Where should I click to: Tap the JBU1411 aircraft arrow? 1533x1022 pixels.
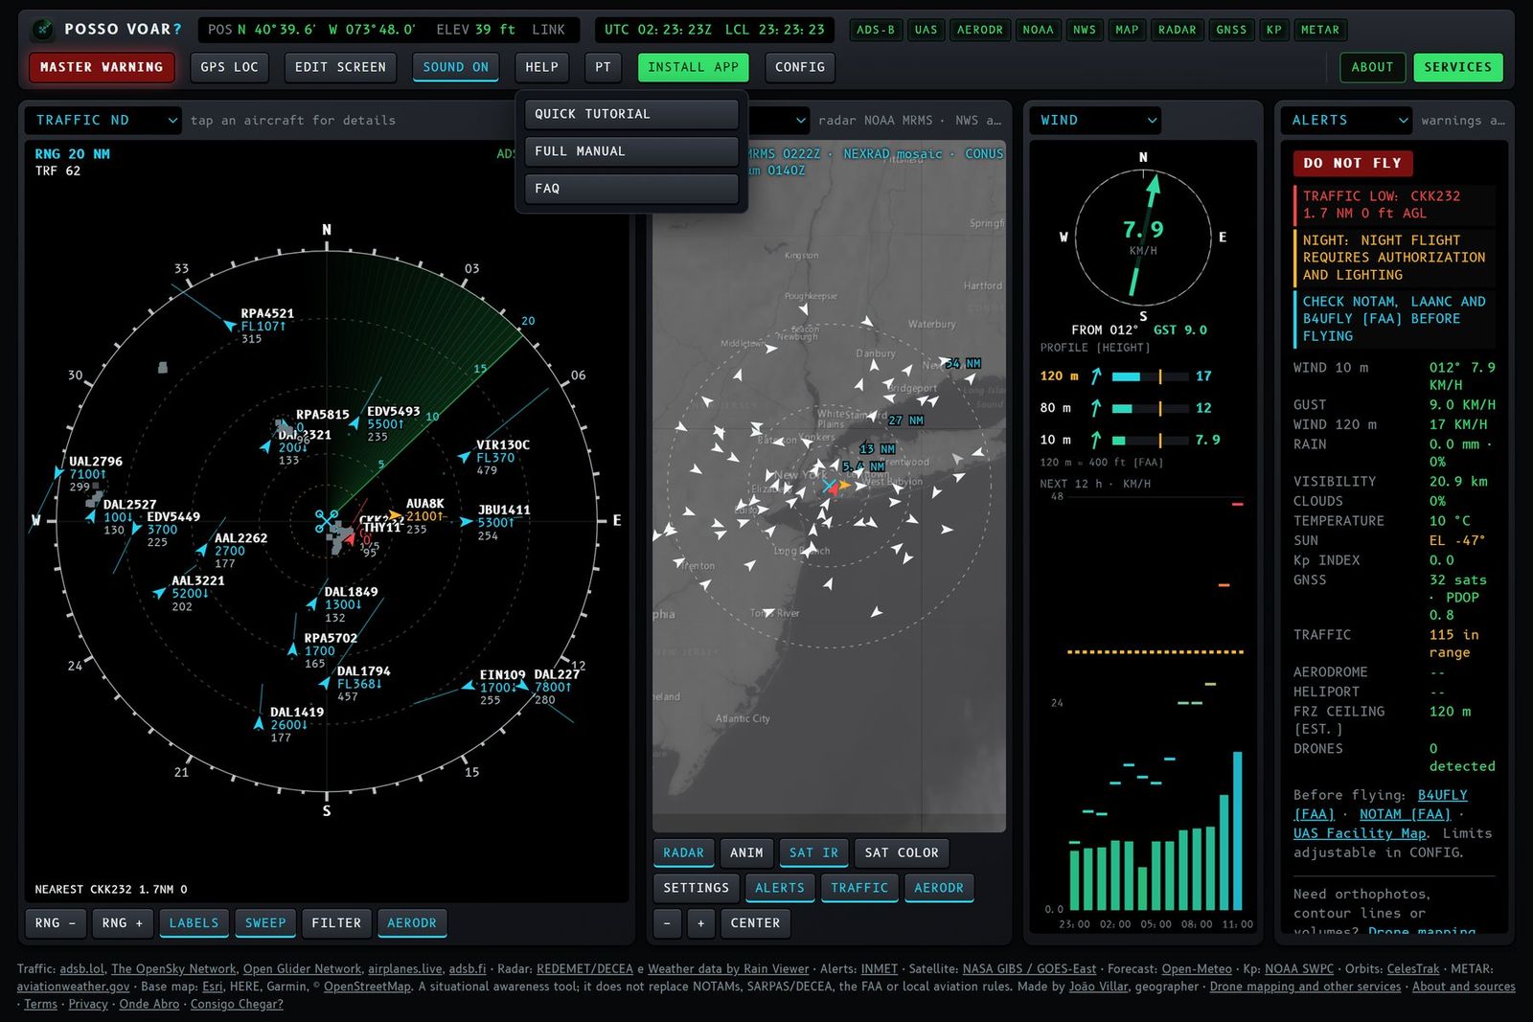click(x=466, y=522)
